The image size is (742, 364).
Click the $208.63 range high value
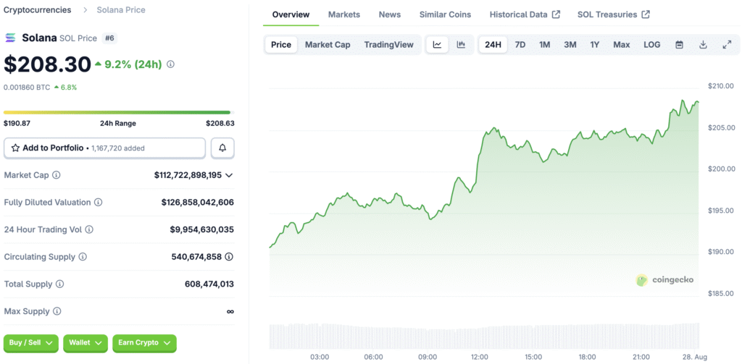coord(220,123)
